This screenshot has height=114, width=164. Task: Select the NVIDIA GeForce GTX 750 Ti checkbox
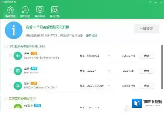11,85
